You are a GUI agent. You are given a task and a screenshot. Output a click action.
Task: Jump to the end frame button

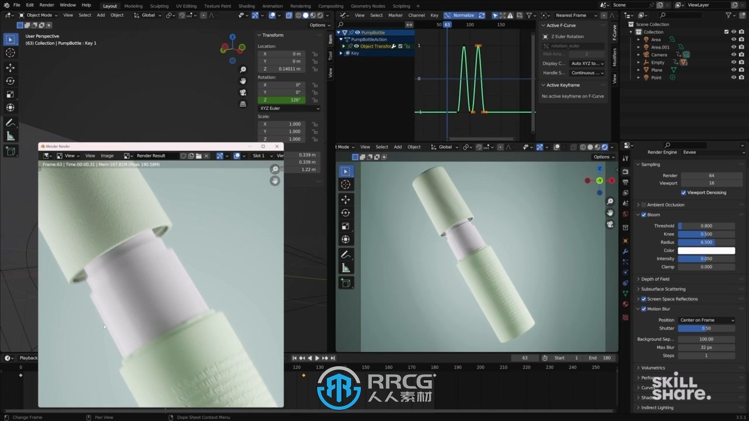332,358
